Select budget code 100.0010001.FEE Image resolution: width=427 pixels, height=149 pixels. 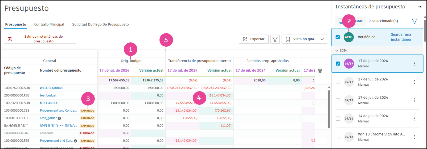(x=17, y=118)
